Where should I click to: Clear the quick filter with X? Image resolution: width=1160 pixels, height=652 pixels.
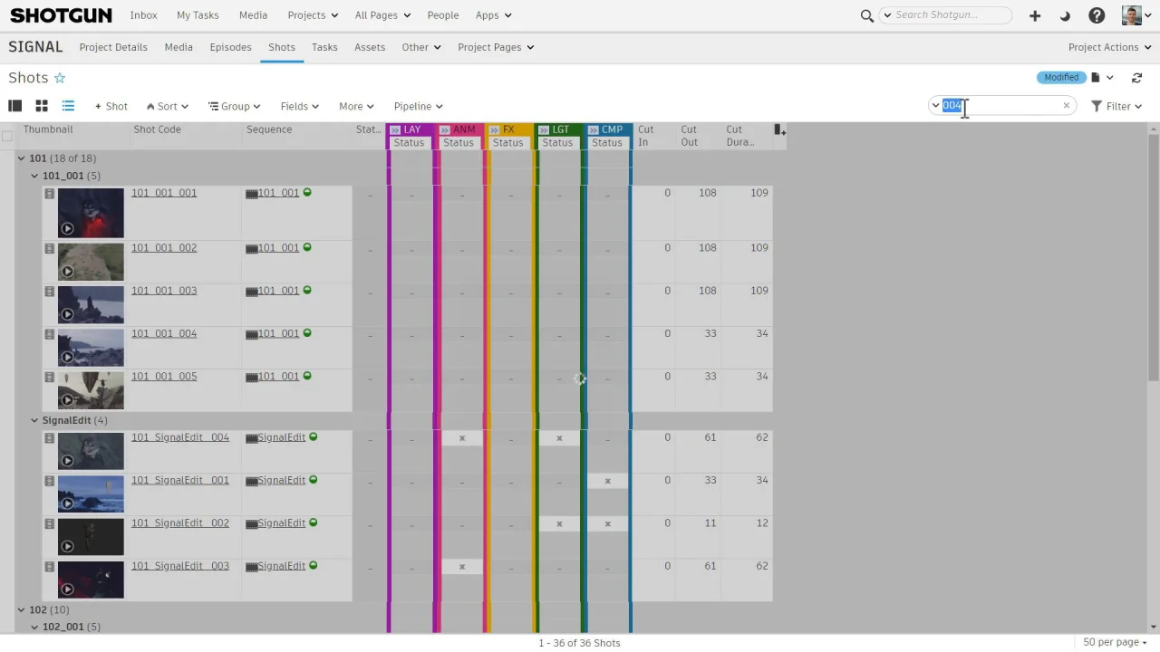pos(1066,106)
